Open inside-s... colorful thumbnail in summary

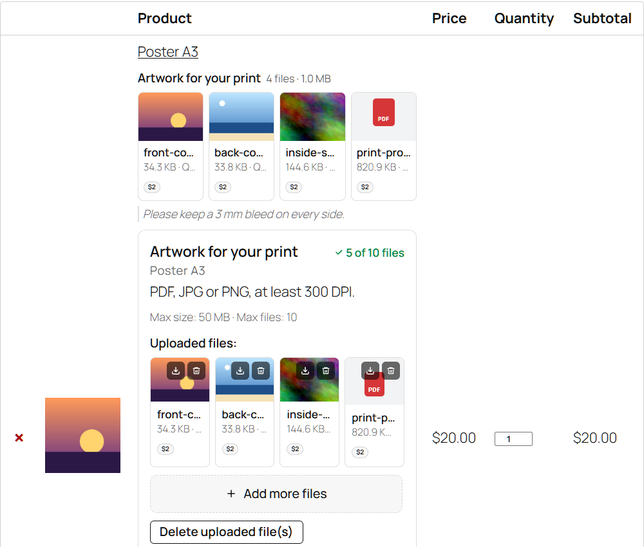[312, 116]
